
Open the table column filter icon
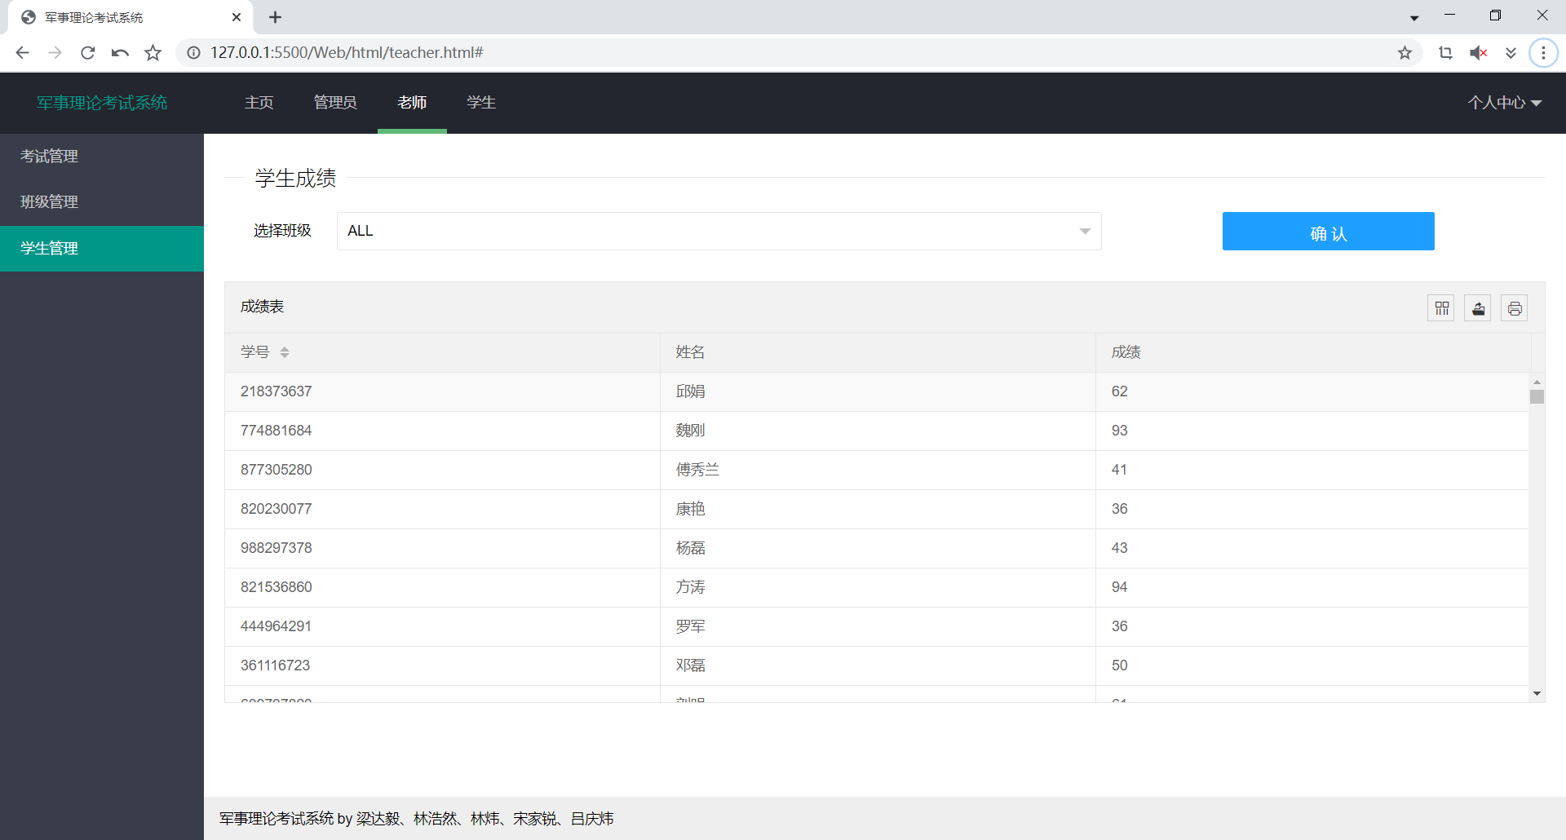pos(1441,308)
